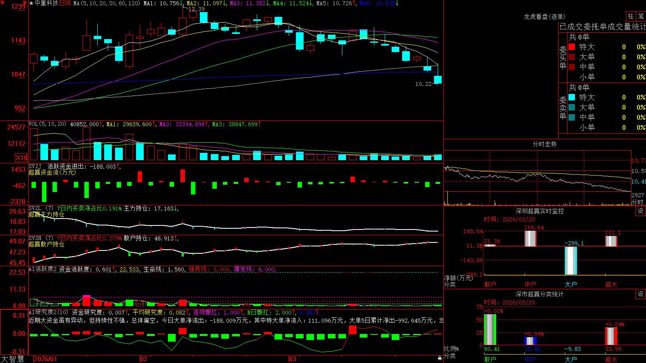
Task: Click the SVZL (7) indicator title
Action: point(41,209)
